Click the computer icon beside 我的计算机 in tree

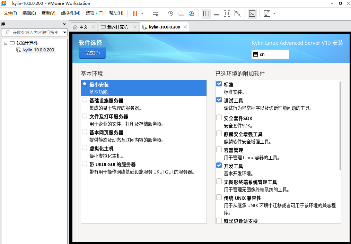(12, 43)
